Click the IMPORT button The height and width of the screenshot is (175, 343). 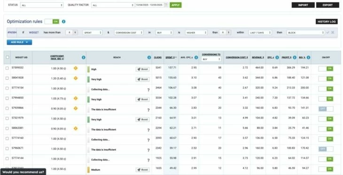[303, 5]
